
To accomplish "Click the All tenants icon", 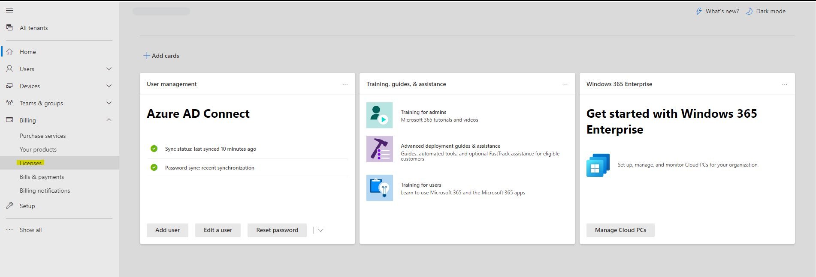I will pyautogui.click(x=9, y=27).
